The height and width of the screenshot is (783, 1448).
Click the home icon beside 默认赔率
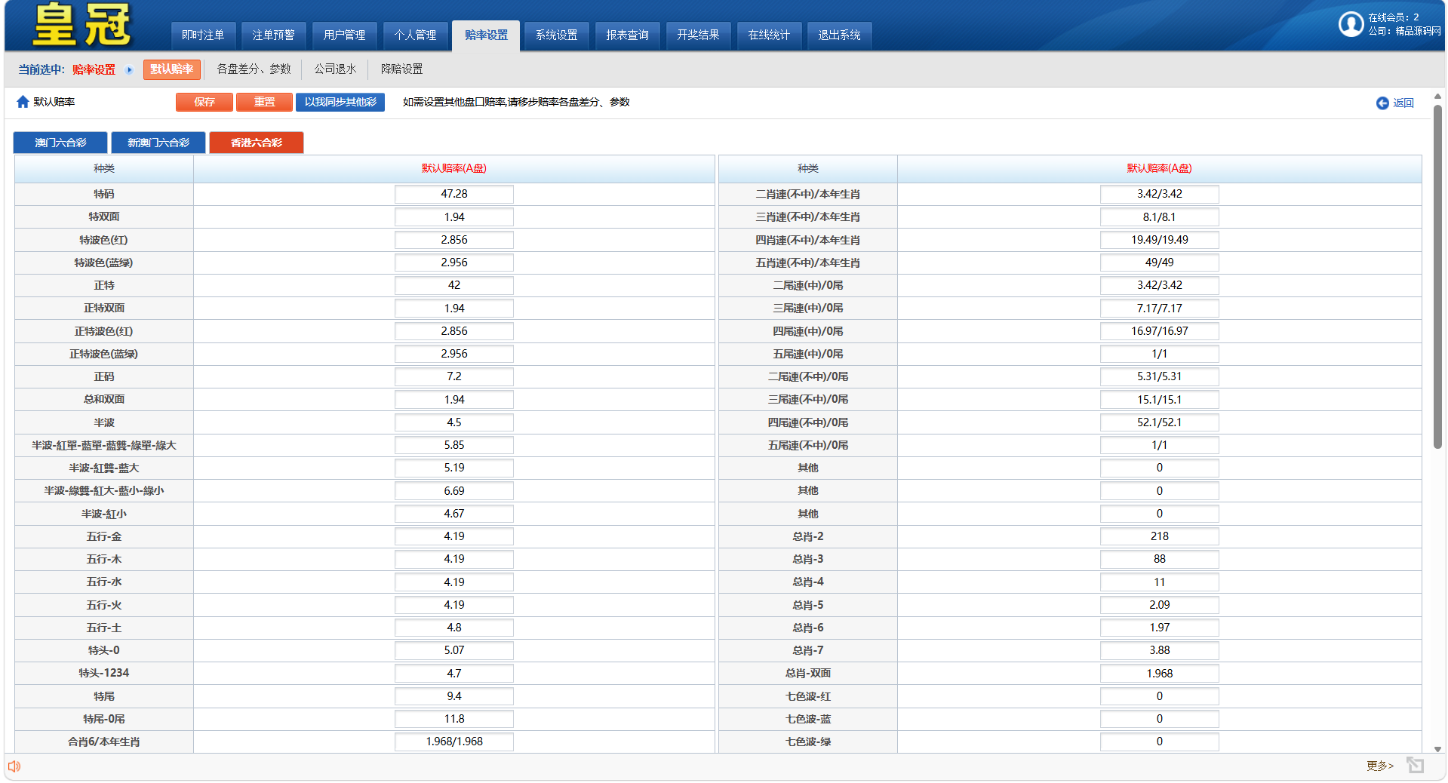click(x=23, y=102)
